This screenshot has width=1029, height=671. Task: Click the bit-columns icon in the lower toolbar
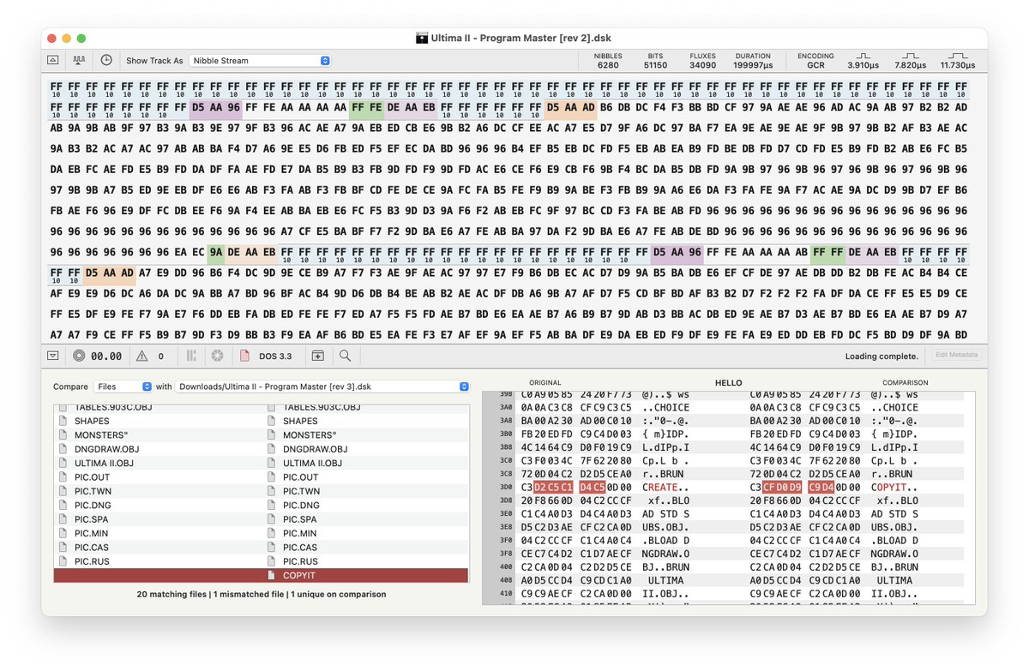pos(192,356)
